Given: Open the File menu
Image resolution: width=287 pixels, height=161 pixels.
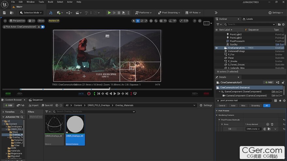Looking at the screenshot, I should coord(13,2).
